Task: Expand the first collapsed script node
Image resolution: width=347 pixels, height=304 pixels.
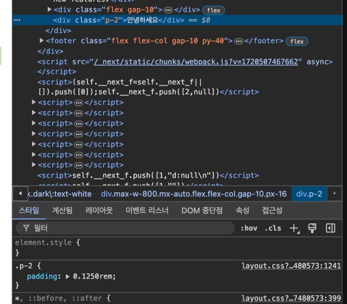Action: coord(34,102)
